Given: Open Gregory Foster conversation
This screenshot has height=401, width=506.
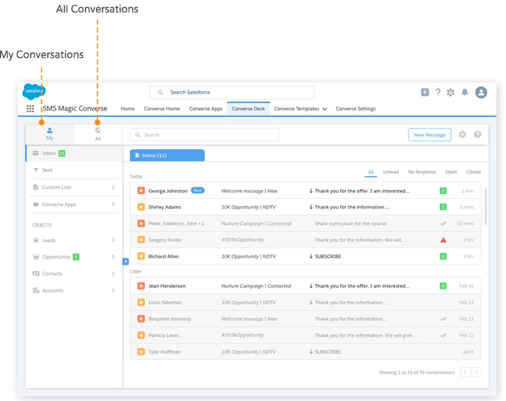Looking at the screenshot, I should [305, 240].
